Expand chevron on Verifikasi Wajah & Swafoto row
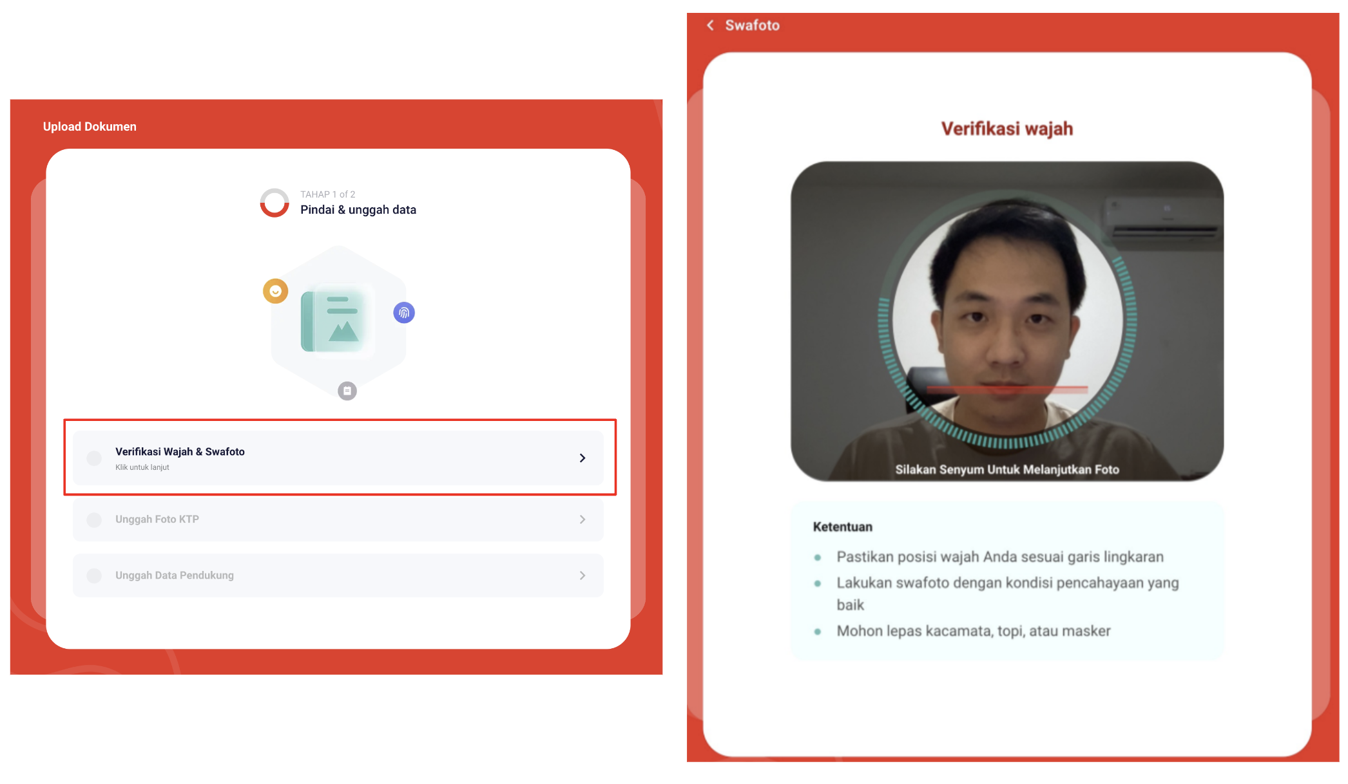Screen dimensions: 1348x784 (x=583, y=458)
